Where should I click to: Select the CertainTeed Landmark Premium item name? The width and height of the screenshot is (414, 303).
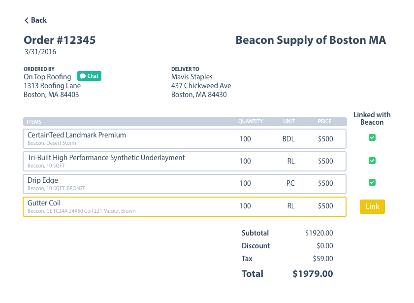(x=77, y=135)
